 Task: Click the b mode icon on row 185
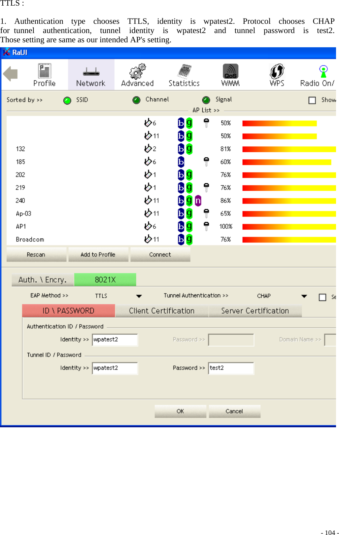pos(181,162)
